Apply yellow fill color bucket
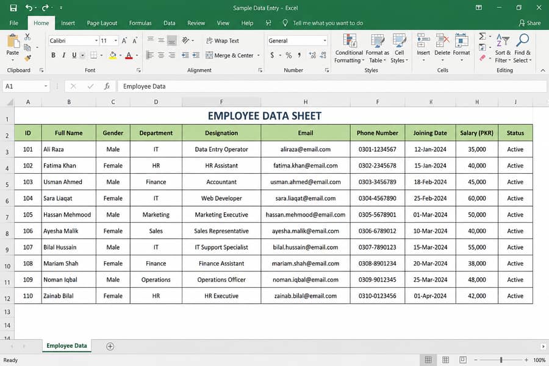 113,56
